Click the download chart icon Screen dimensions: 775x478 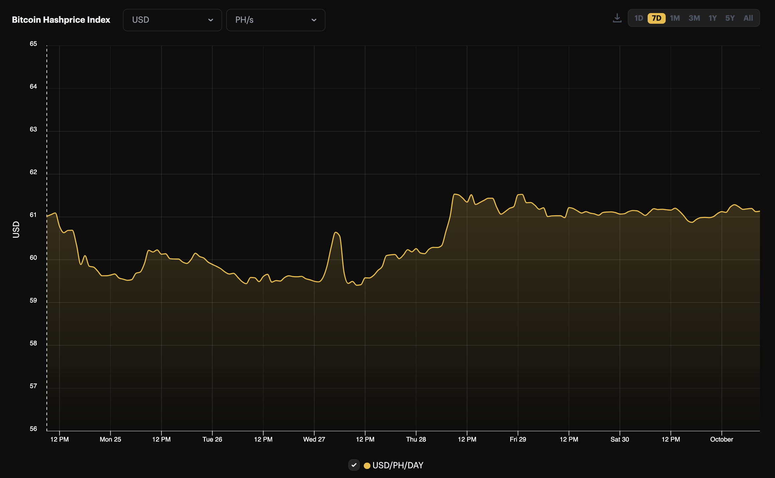click(x=617, y=18)
